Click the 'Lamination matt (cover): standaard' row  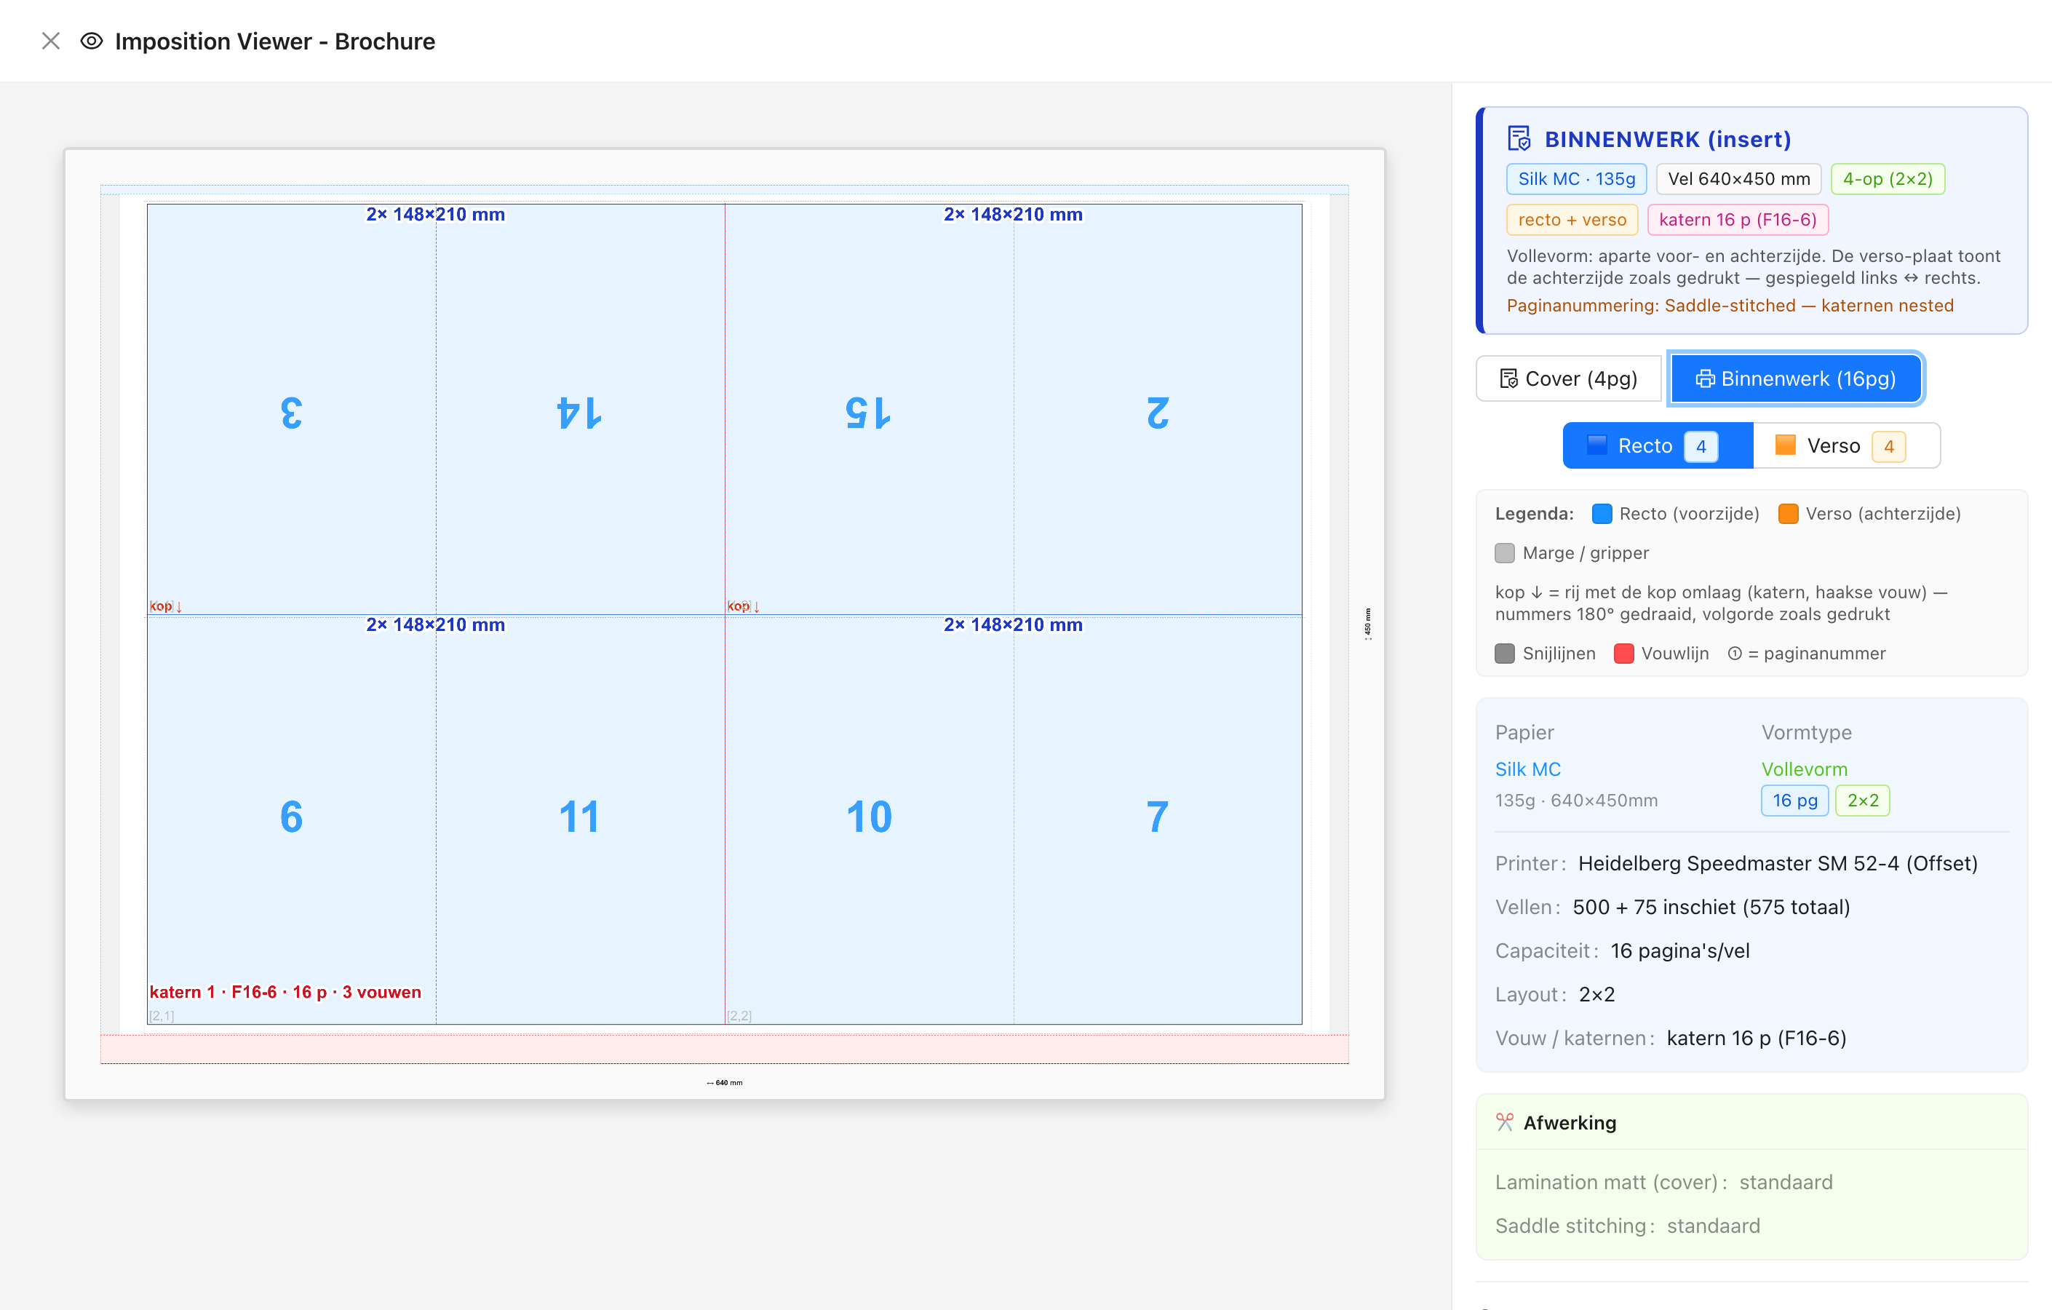(1664, 1182)
